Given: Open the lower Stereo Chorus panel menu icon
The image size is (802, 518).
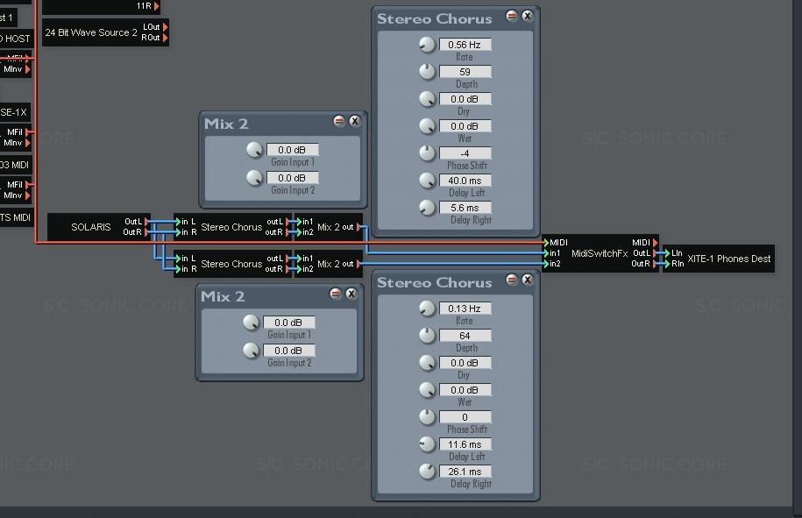Looking at the screenshot, I should click(512, 280).
